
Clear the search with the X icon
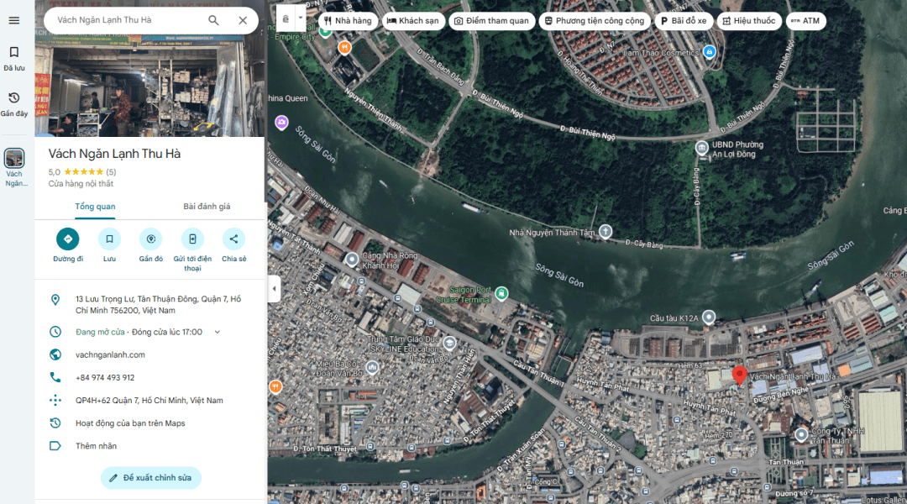243,20
